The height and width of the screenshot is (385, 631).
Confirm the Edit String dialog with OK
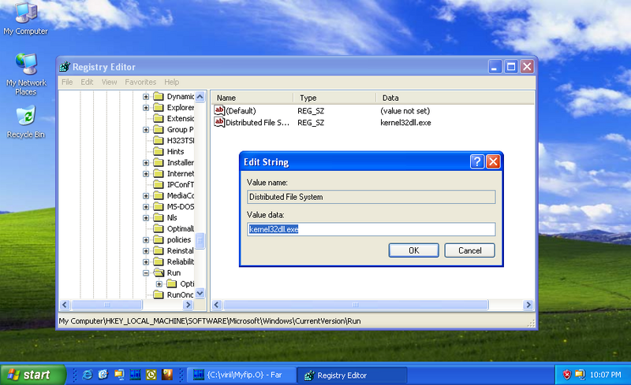pyautogui.click(x=413, y=250)
